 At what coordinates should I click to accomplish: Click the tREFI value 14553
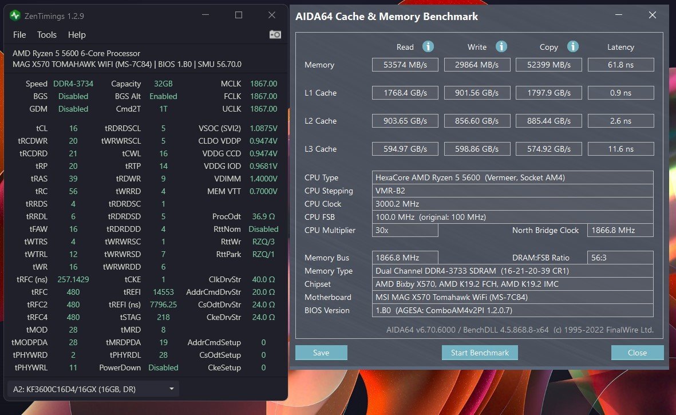163,292
